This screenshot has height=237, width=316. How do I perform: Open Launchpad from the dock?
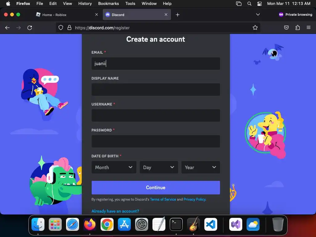55,224
